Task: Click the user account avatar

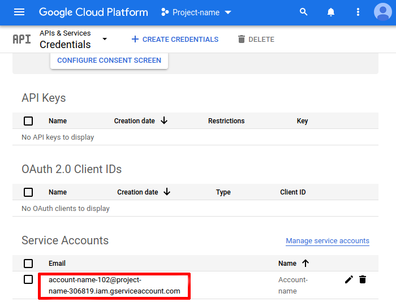Action: 382,12
